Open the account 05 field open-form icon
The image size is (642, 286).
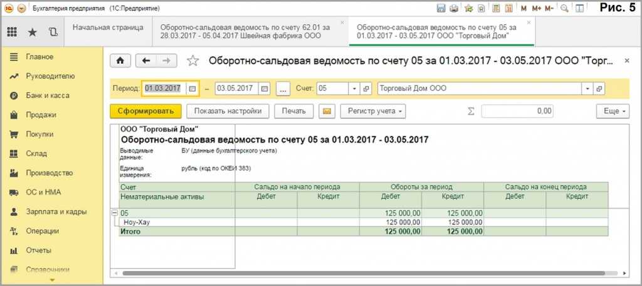[x=366, y=88]
